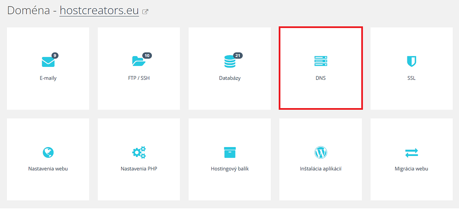Open external link icon beside domain name
459x209 pixels.
point(145,11)
